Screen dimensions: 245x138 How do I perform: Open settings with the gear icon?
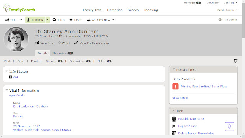[x=236, y=61]
